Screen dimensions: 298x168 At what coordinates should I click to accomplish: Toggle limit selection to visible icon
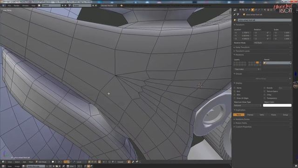point(99,162)
